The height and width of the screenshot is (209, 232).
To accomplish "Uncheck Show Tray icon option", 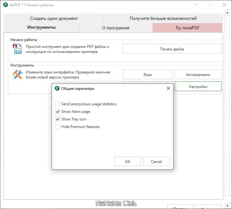I will coord(58,119).
